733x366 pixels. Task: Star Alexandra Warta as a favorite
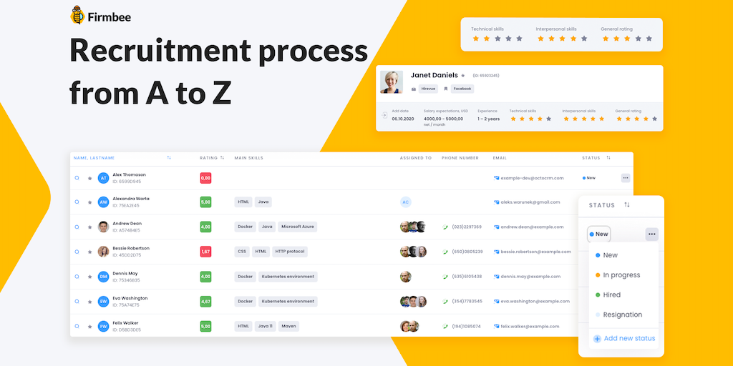pos(89,202)
